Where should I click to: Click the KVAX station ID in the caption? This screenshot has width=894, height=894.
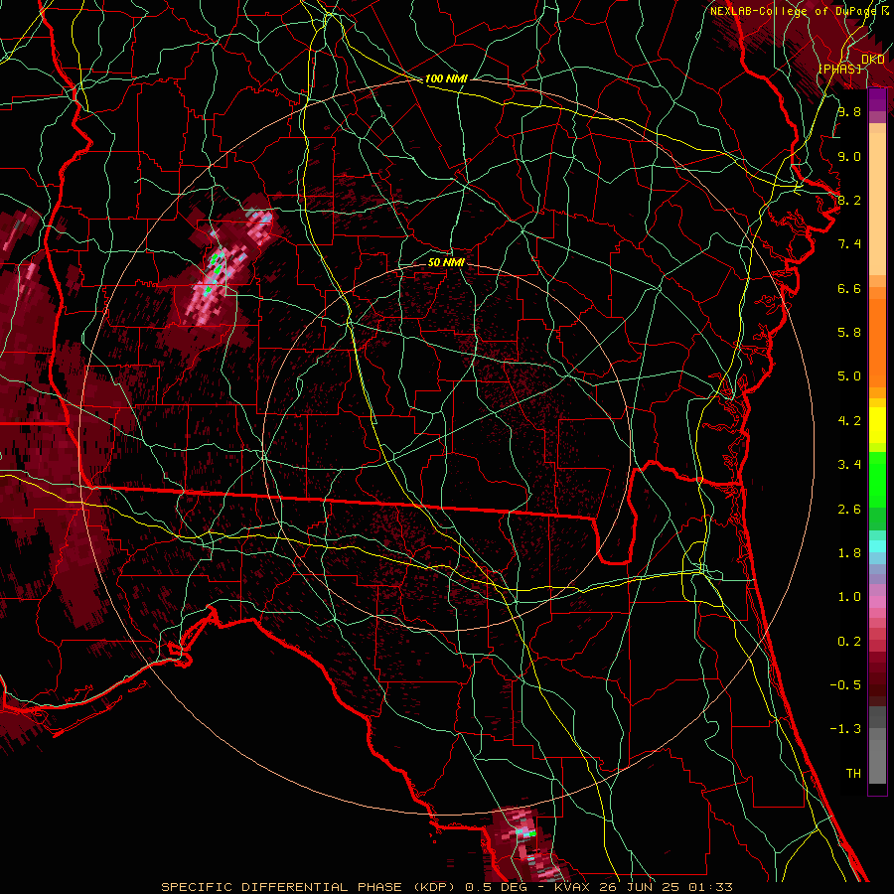(574, 887)
